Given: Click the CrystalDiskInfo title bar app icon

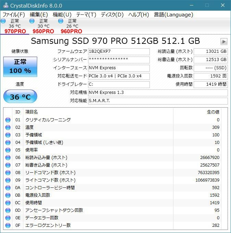Looking at the screenshot, I should 5,5.
